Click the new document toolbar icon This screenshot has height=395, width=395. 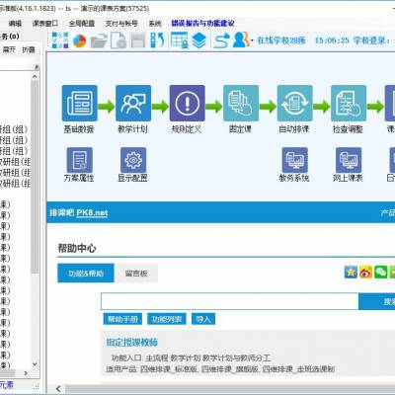[x=118, y=40]
